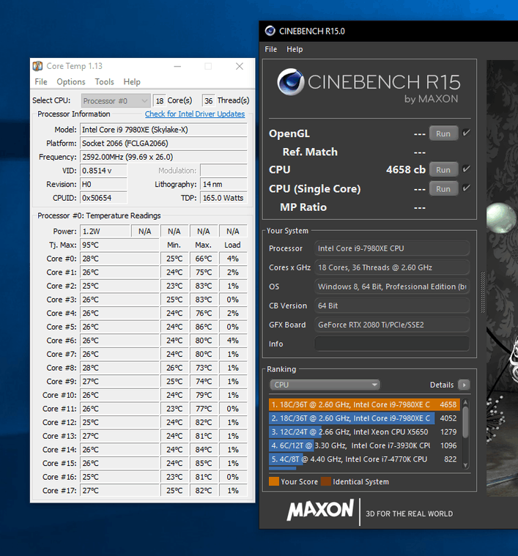Open Core Temp Help menu

pos(132,82)
